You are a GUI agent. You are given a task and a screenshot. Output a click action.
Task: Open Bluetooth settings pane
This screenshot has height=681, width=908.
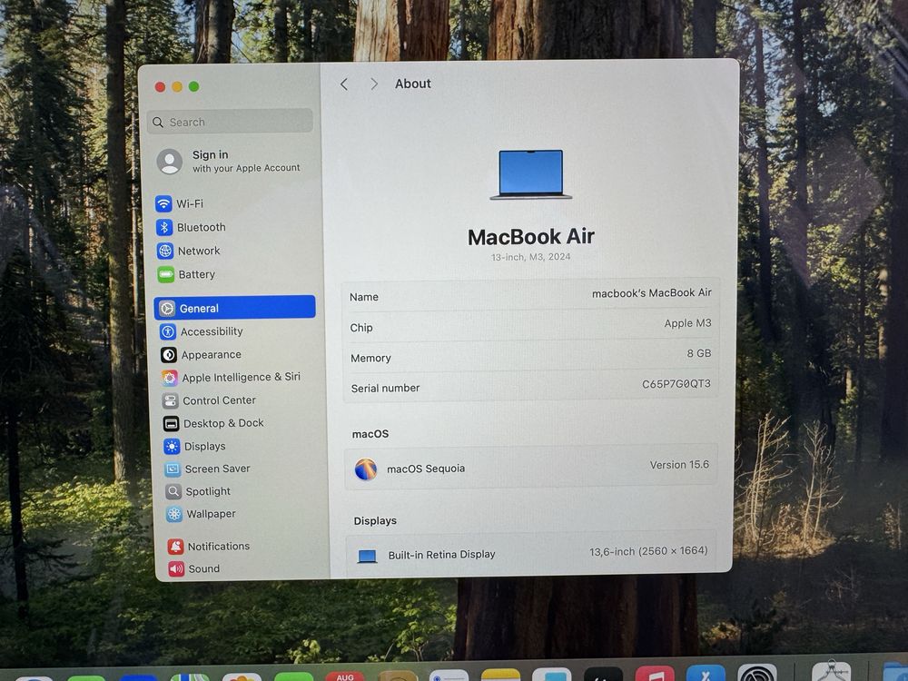tap(191, 227)
